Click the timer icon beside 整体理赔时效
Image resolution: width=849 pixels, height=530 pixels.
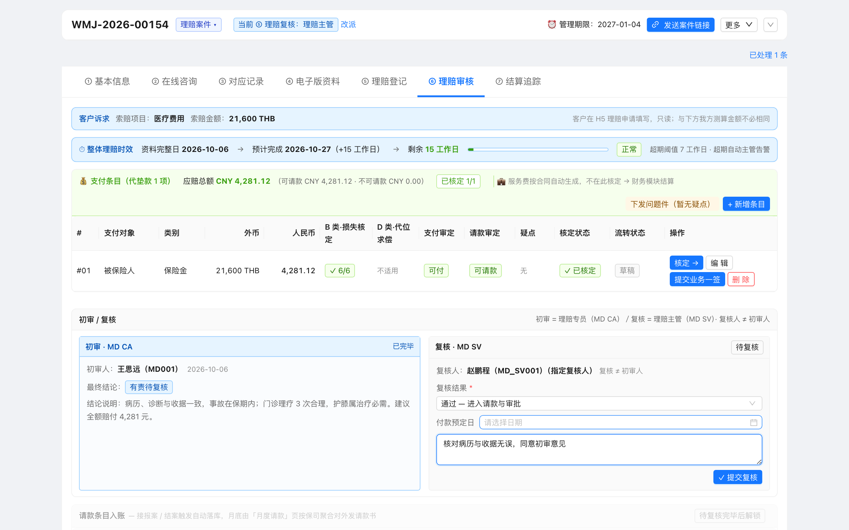coord(82,149)
